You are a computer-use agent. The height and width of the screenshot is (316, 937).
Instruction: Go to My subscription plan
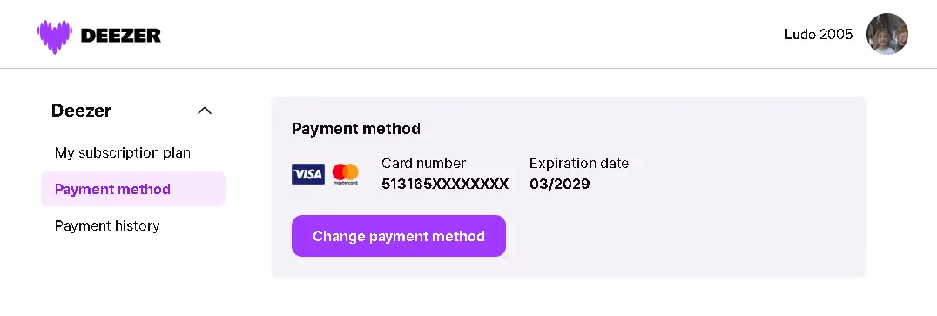(123, 153)
